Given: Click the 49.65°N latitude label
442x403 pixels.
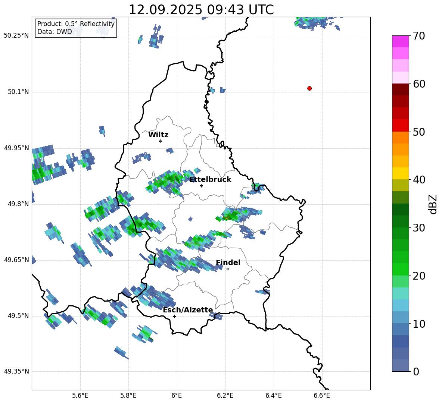Looking at the screenshot, I should [x=16, y=259].
